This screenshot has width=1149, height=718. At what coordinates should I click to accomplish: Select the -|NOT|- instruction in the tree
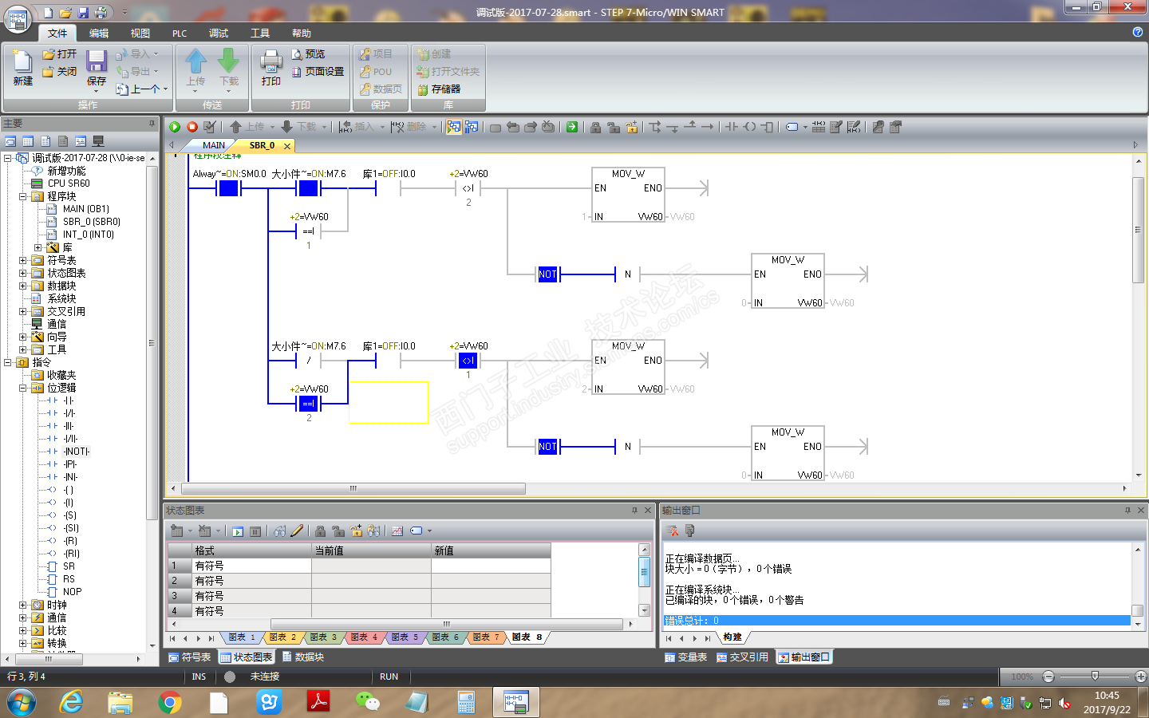tap(77, 452)
